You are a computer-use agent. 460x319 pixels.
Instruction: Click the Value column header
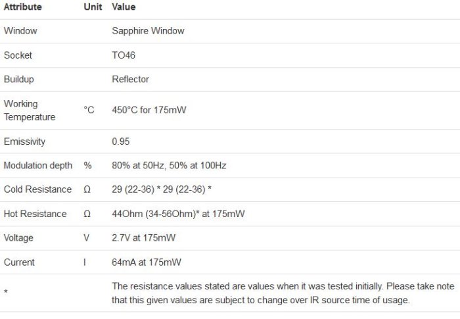coord(124,7)
